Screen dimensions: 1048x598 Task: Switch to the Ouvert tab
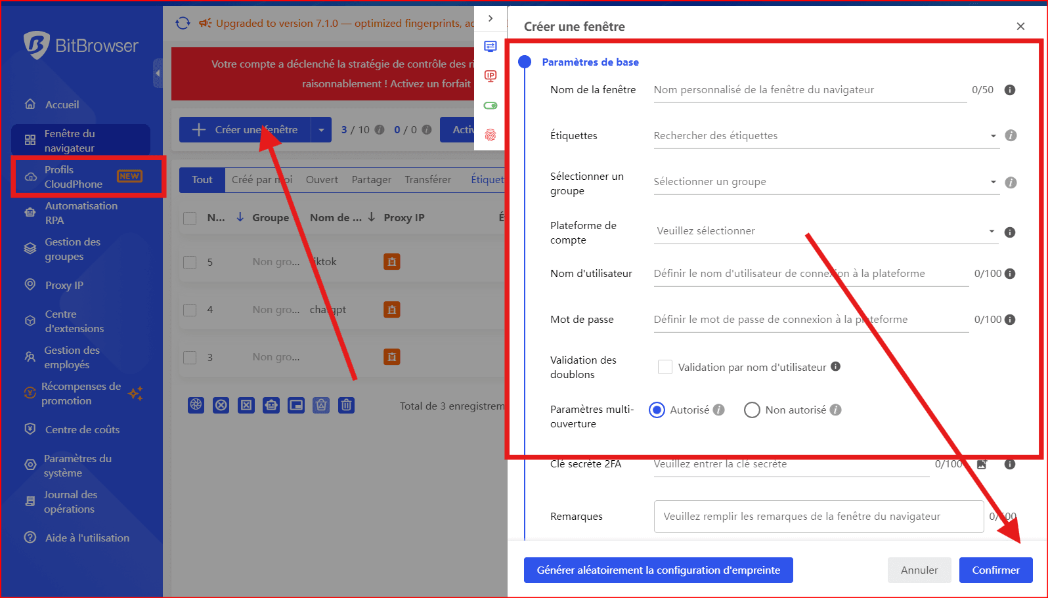pos(322,180)
